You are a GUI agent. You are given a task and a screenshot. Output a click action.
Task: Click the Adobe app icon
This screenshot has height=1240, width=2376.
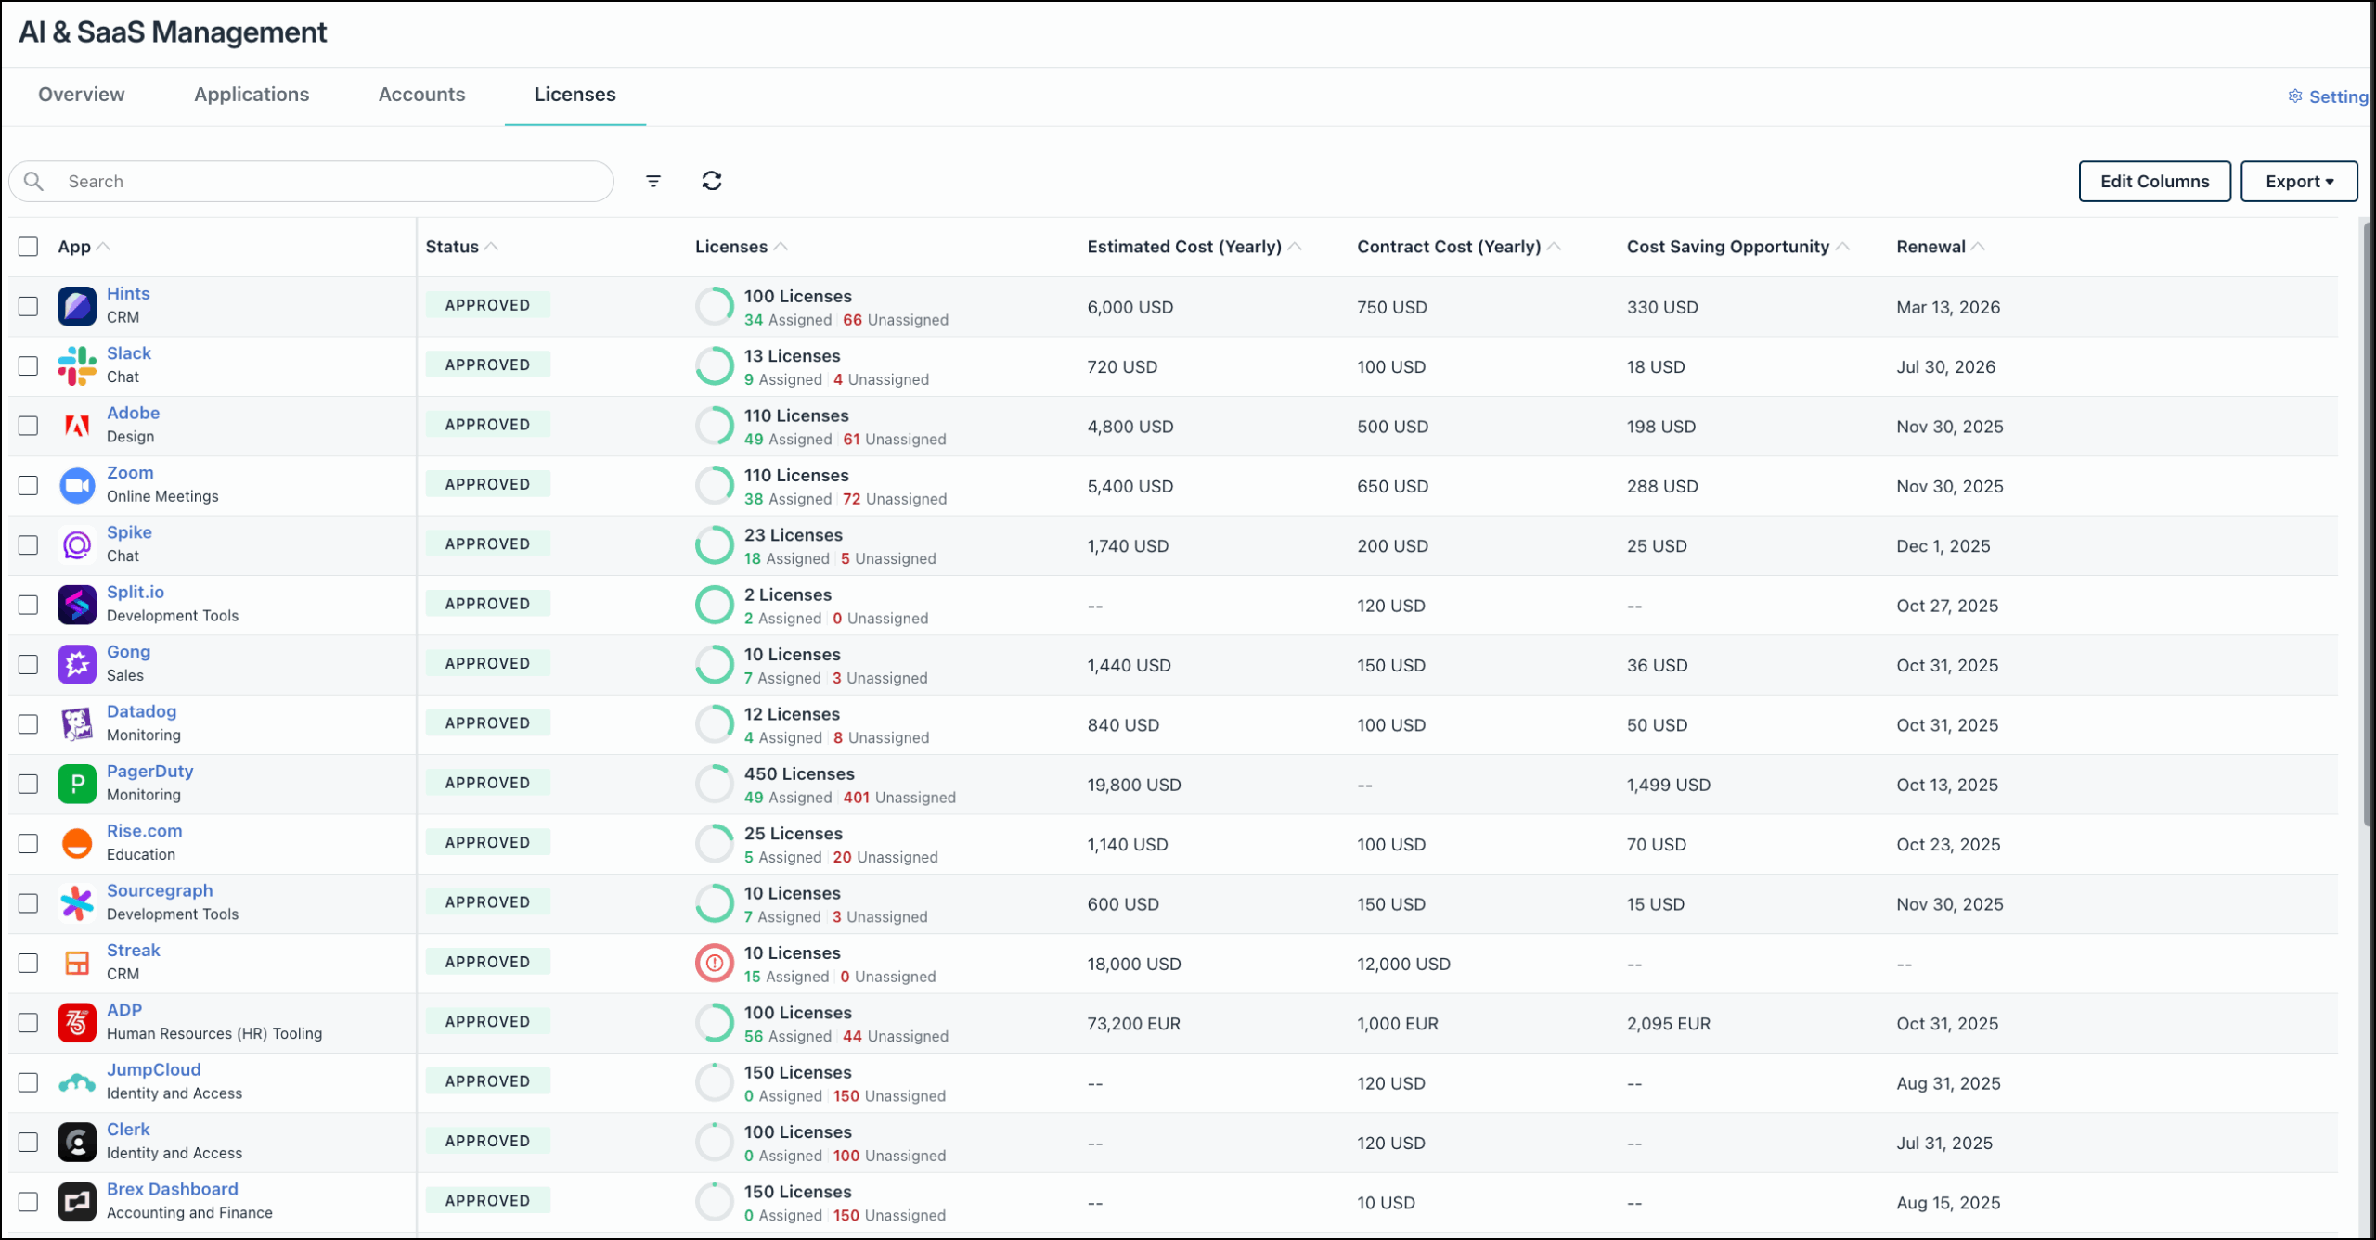click(76, 426)
